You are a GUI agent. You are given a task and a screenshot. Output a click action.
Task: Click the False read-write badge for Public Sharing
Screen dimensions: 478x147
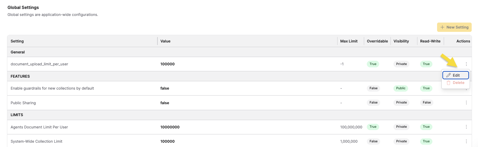click(x=427, y=103)
